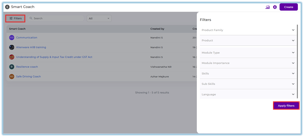
Task: Click the Apply filters button
Action: click(286, 106)
